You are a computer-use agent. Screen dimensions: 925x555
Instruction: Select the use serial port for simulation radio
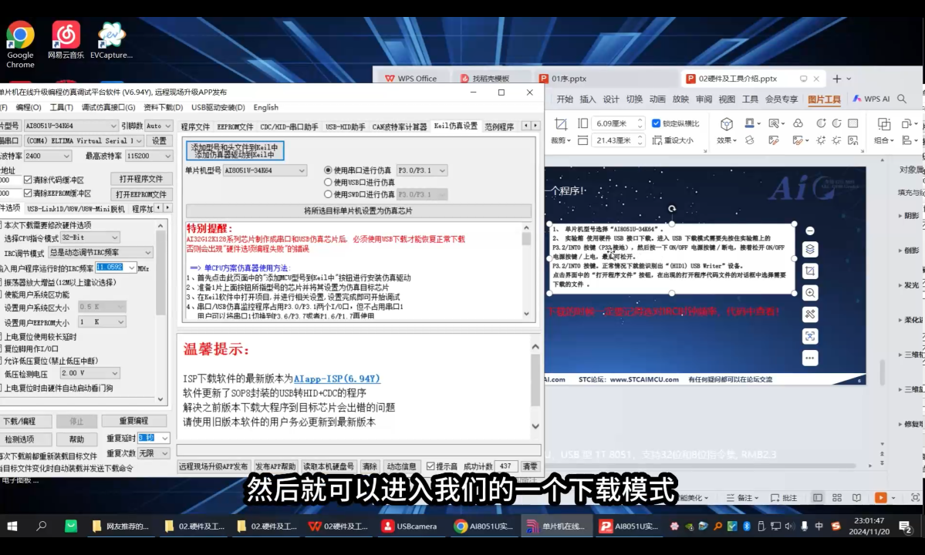328,170
